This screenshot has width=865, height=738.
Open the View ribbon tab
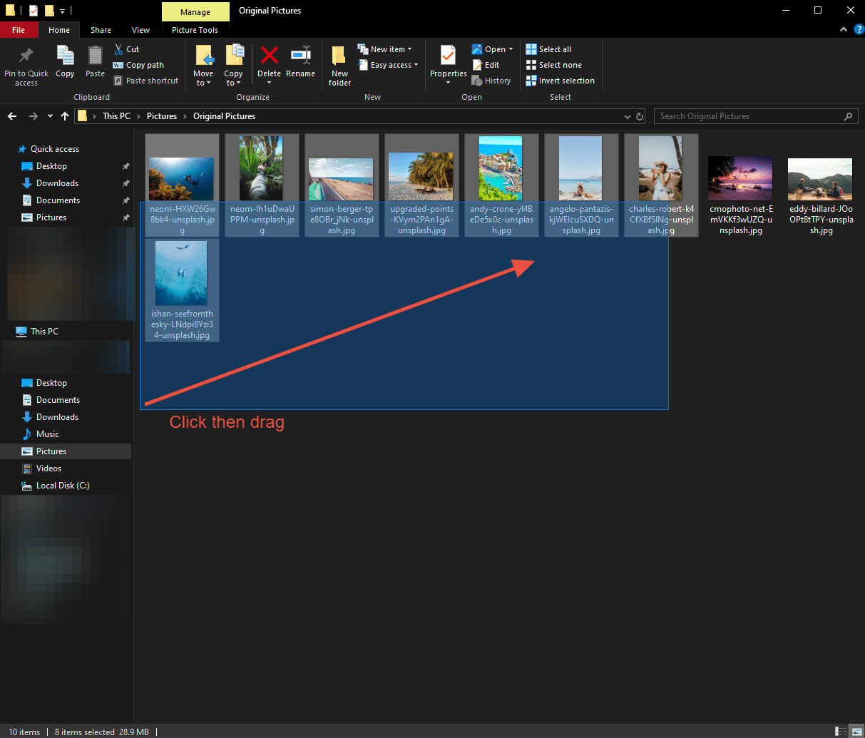[140, 30]
